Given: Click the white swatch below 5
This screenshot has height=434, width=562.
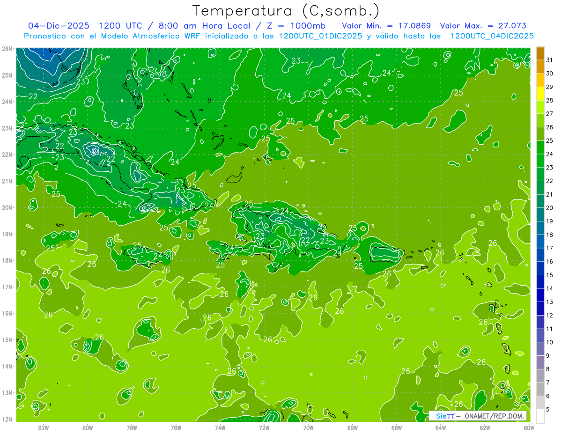Looking at the screenshot, I should [540, 416].
